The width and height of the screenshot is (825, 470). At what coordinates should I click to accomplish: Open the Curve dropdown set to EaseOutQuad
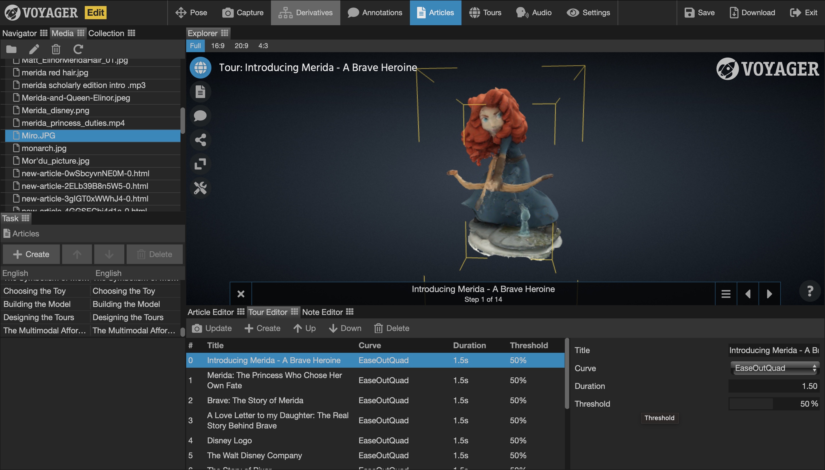click(x=775, y=368)
